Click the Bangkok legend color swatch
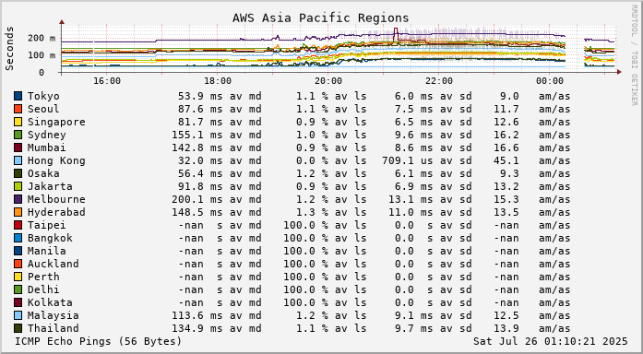643x354 pixels. click(18, 238)
